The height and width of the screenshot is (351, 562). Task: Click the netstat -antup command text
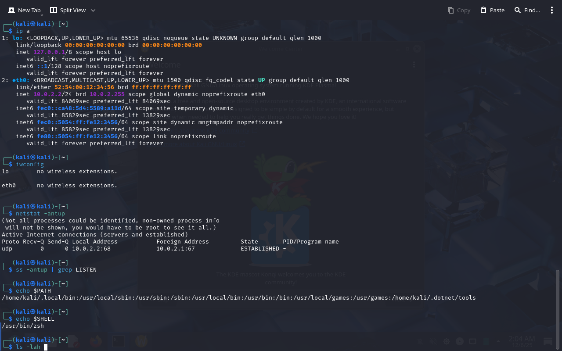point(40,214)
